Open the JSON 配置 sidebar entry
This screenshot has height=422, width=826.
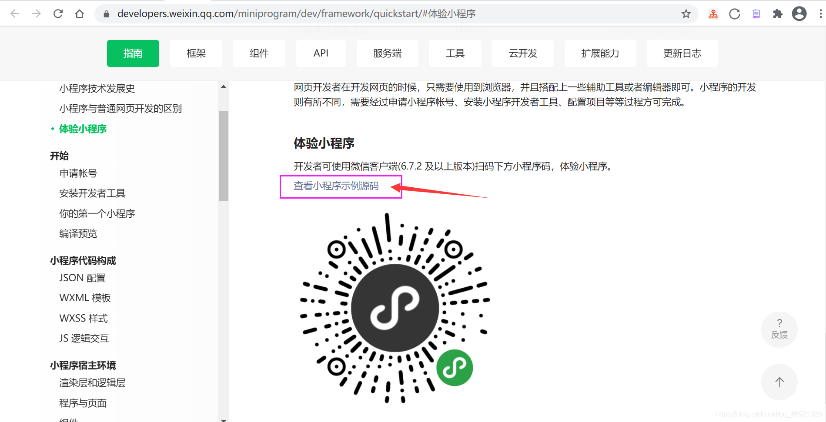tap(83, 278)
